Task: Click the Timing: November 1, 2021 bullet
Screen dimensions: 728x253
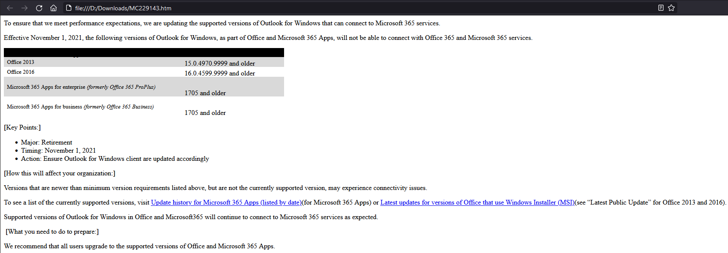Action: click(x=58, y=151)
